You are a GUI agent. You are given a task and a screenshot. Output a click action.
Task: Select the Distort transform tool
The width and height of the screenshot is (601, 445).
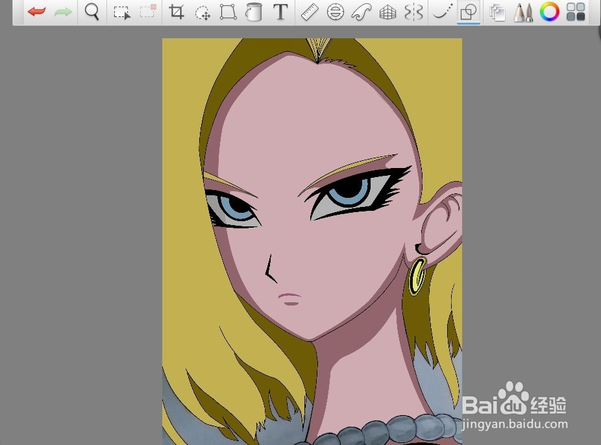pos(228,12)
